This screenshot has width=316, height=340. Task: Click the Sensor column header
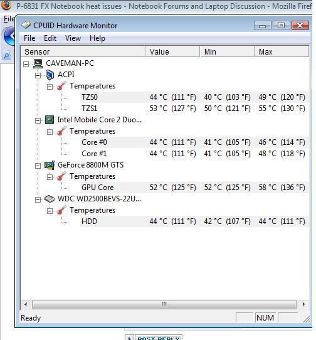[x=83, y=51]
